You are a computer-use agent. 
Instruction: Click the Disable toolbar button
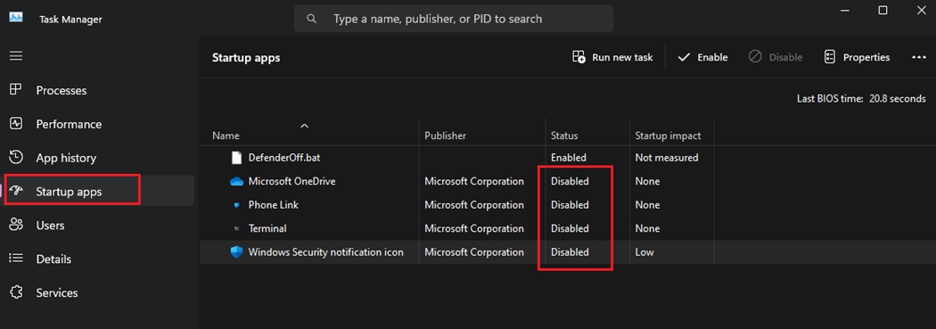(x=776, y=57)
